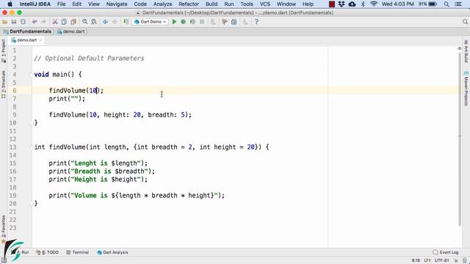
Task: Close the demo.dart editor tab
Action: tap(40, 40)
